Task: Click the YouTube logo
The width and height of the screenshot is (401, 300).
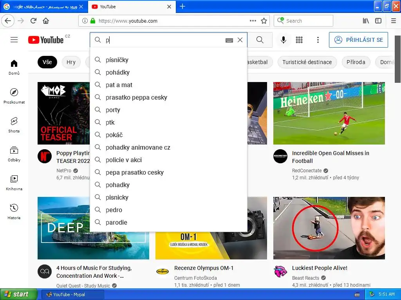Action: [x=46, y=40]
